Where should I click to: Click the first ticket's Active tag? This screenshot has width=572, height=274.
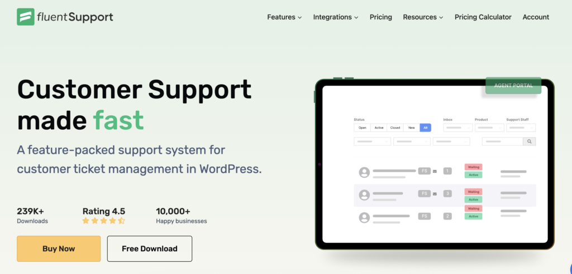[474, 175]
